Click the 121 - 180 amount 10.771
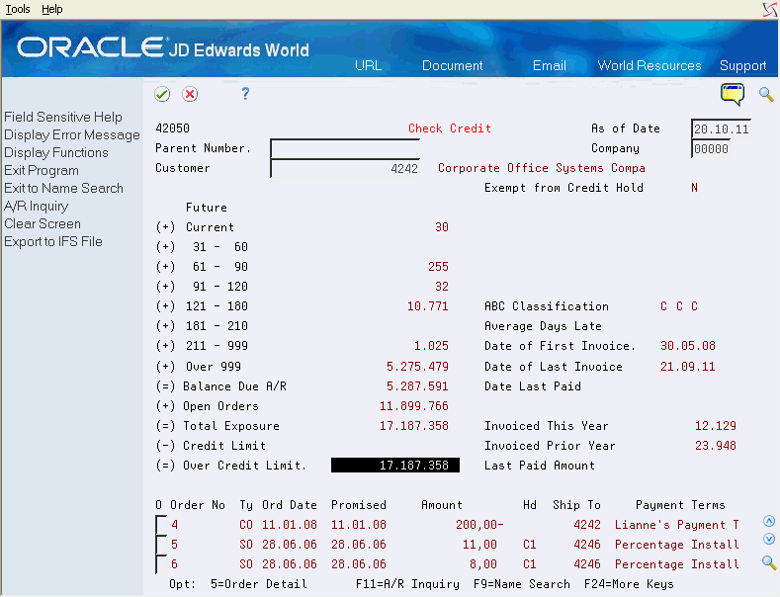This screenshot has width=780, height=597. click(x=428, y=306)
